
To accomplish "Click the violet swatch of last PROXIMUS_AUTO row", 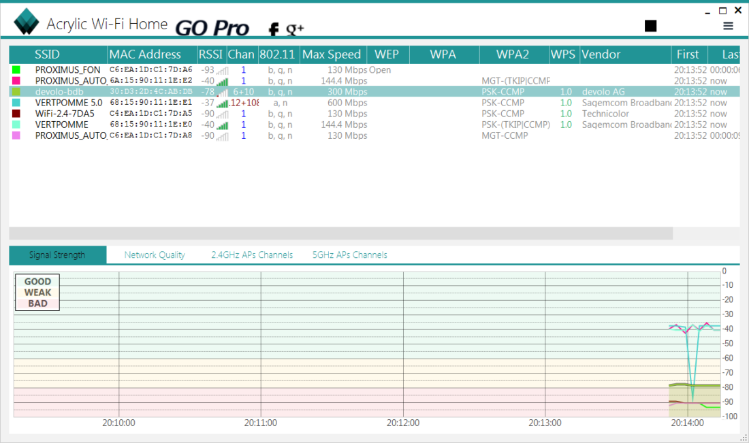I will 16,135.
